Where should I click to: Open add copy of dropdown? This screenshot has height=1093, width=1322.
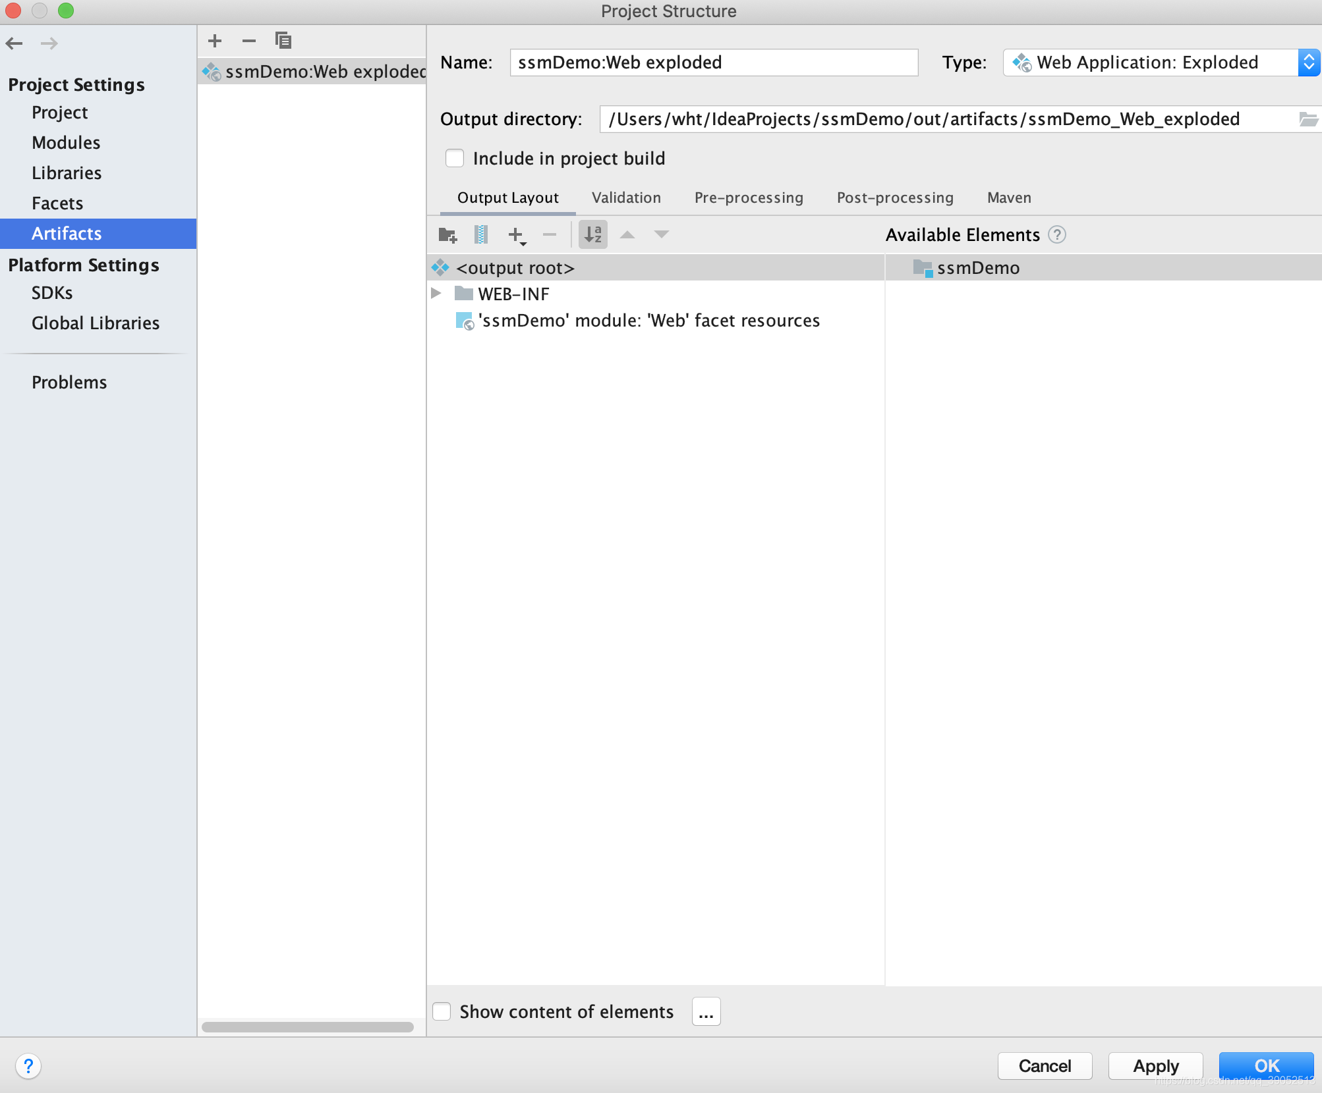[517, 235]
